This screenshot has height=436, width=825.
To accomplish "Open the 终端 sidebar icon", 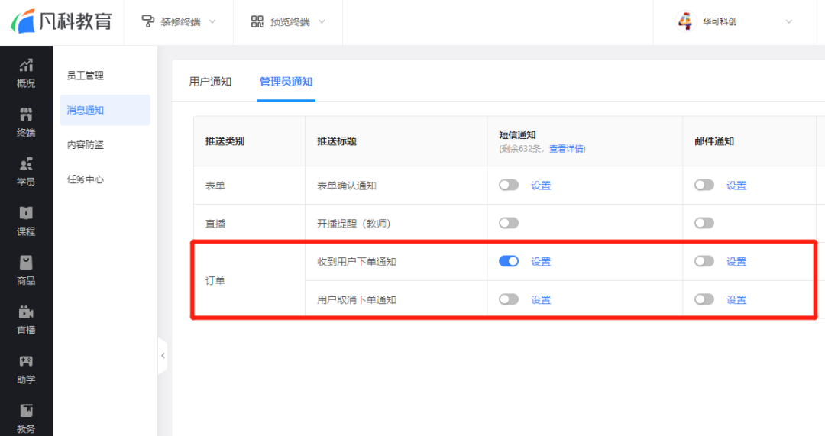I will click(26, 122).
